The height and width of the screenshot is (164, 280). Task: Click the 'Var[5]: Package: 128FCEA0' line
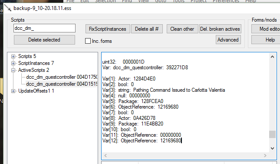pos(133,101)
